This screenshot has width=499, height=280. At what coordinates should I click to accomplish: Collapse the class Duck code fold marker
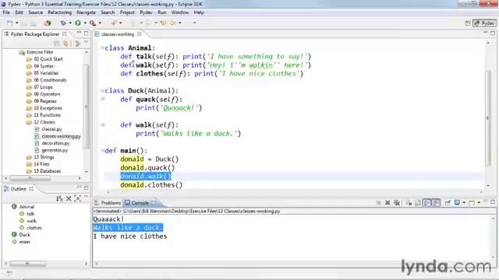[x=102, y=91]
